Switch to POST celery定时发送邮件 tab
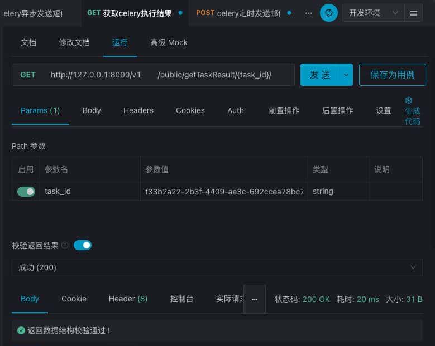Viewport: 435px width, 346px height. (x=243, y=13)
